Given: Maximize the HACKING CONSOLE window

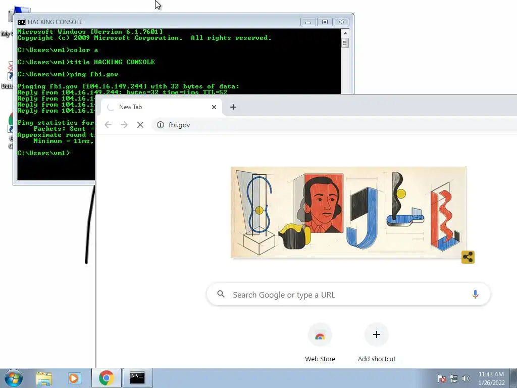Looking at the screenshot, I should tap(325, 22).
